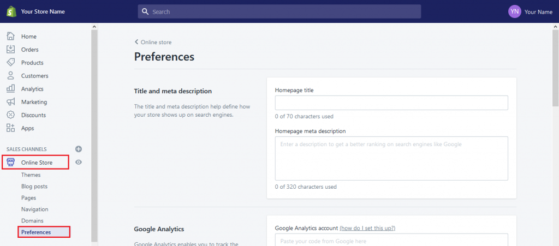Open Themes under Online Store
Screen dimensions: 559x246
tap(31, 175)
